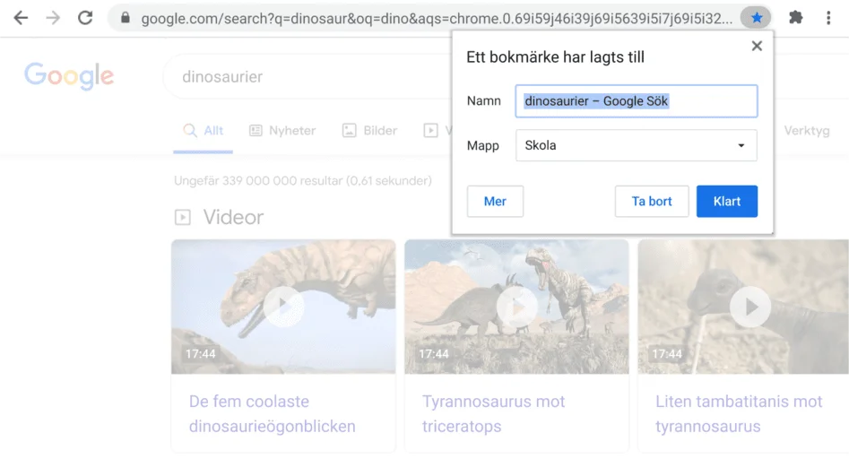Open the Mapp folder dropdown
The width and height of the screenshot is (849, 476).
[636, 145]
